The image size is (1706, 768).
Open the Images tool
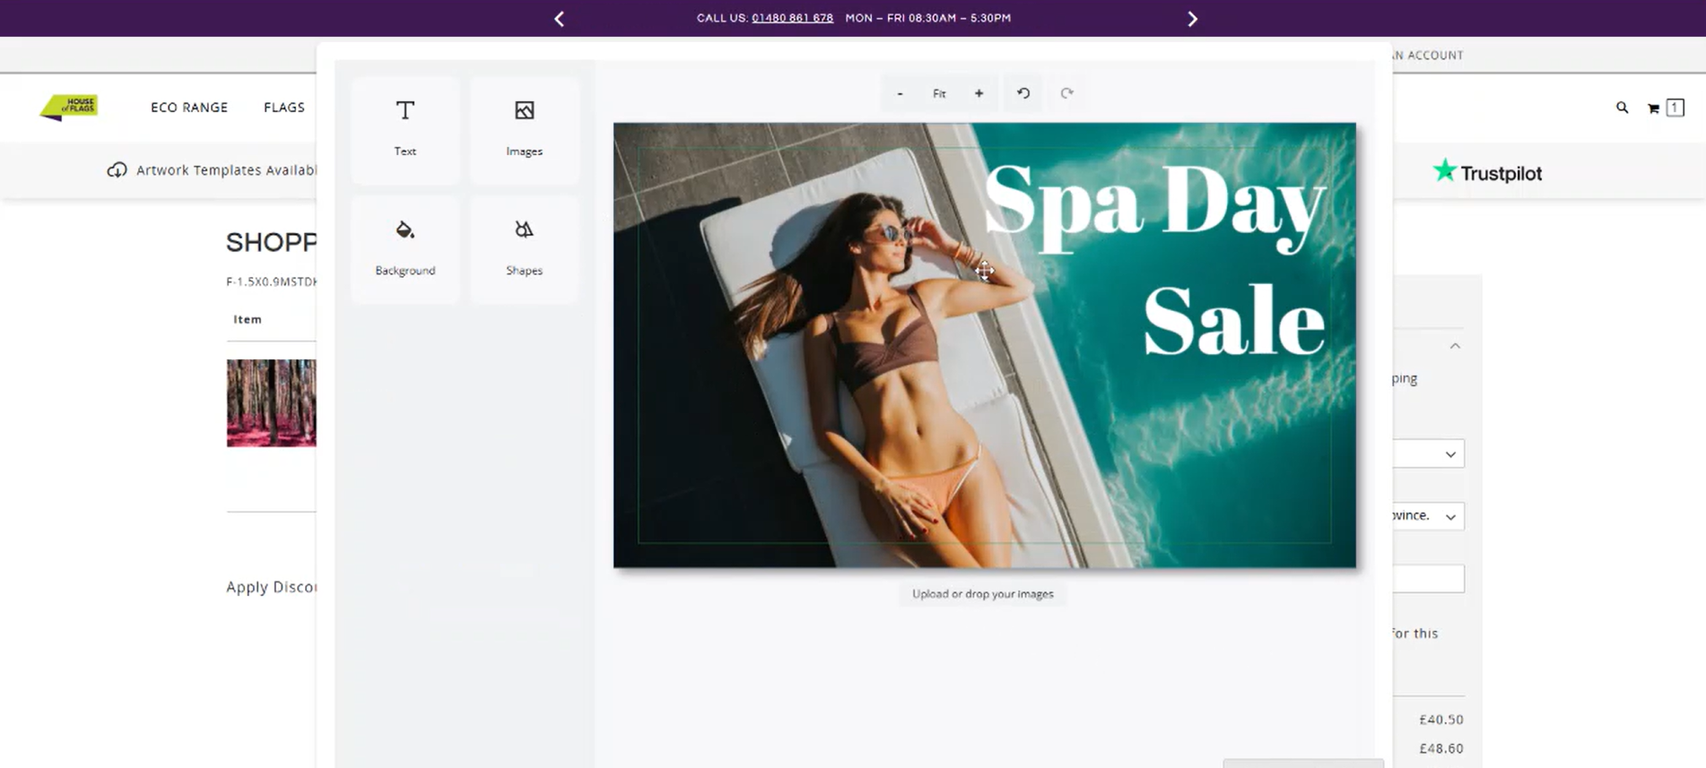[x=524, y=128]
